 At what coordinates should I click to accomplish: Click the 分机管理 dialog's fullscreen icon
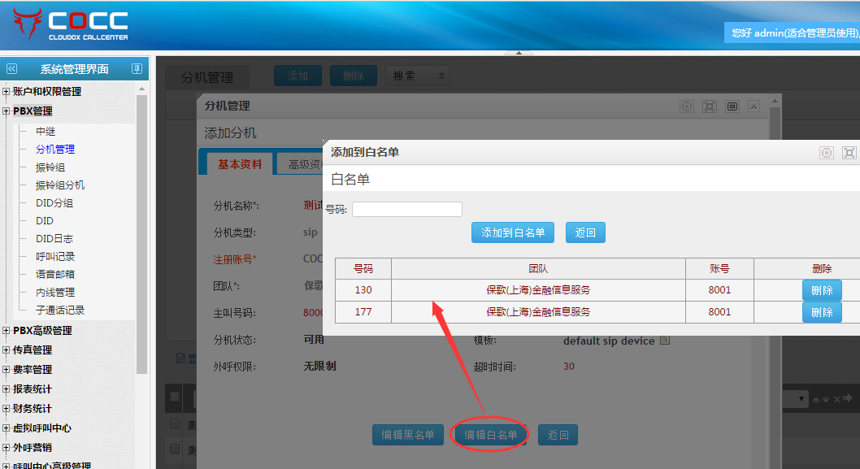coord(710,106)
